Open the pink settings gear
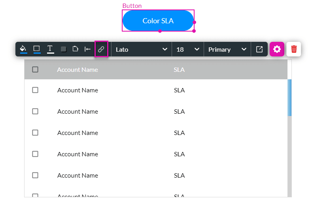312x206 pixels. coord(277,49)
